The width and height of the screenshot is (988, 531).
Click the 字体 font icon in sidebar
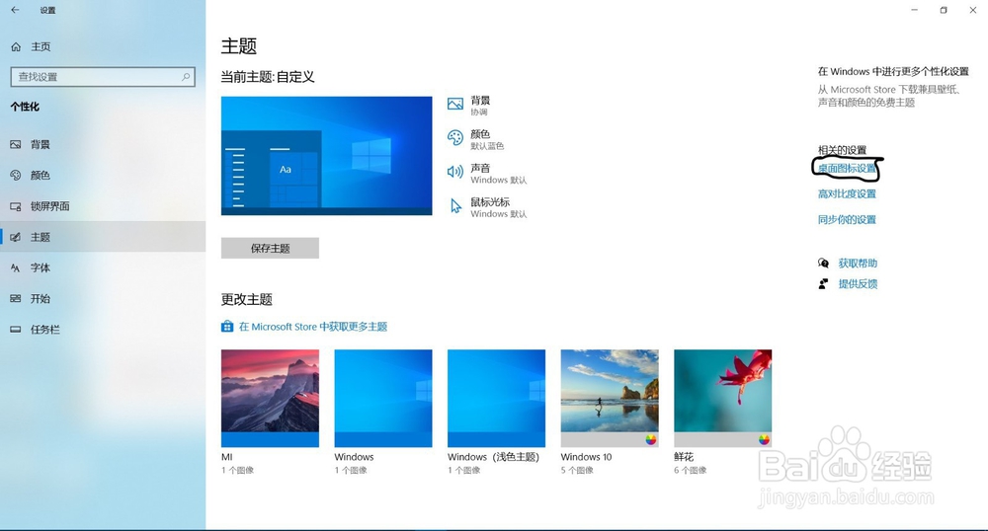(16, 268)
